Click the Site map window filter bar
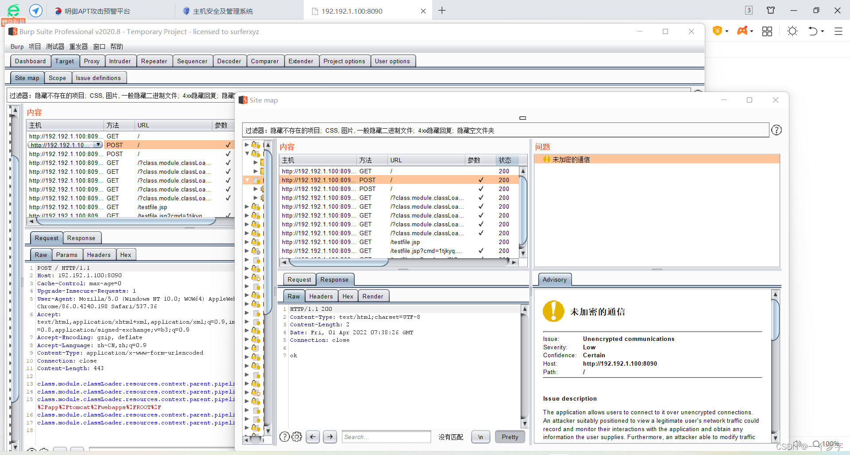 tap(505, 130)
